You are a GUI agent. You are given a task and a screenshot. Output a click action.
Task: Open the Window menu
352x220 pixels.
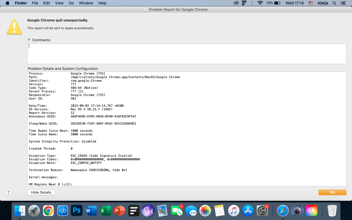86,3
